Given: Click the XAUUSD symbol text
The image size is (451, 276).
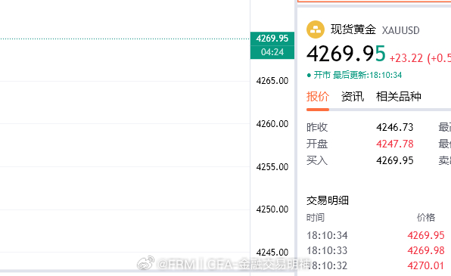Looking at the screenshot, I should click(x=400, y=30).
